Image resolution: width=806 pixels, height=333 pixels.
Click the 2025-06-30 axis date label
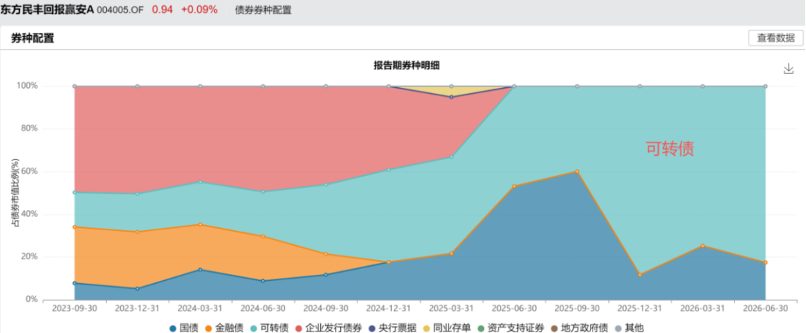(x=514, y=308)
